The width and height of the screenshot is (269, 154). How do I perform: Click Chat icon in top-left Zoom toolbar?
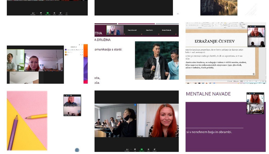(x=40, y=13)
